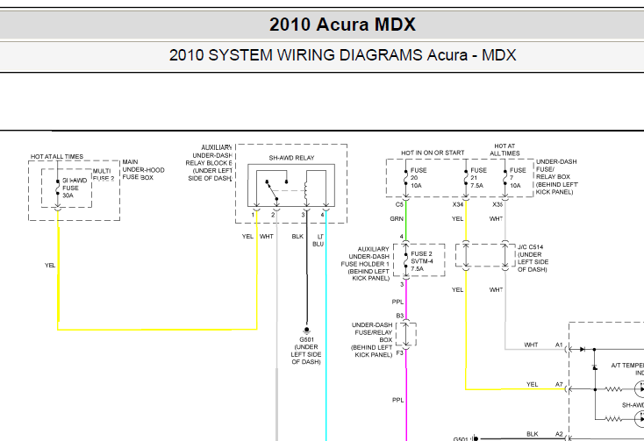Screen dimensions: 644x441
Task: Click terminal label "F3"
Action: (400, 352)
